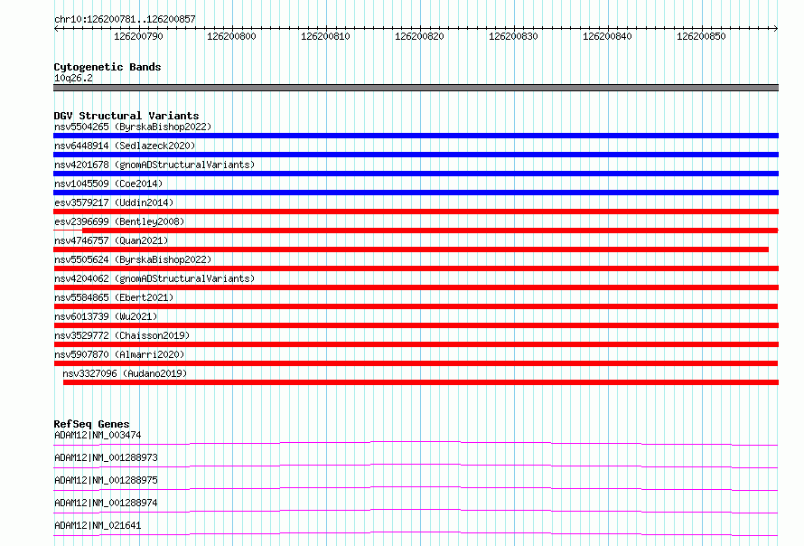
Task: Click the blue bar under nsv4201678
Action: point(416,174)
